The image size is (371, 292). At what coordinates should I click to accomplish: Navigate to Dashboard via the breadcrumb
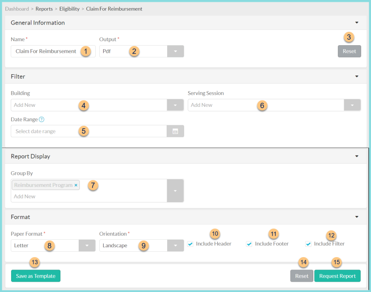(x=17, y=8)
